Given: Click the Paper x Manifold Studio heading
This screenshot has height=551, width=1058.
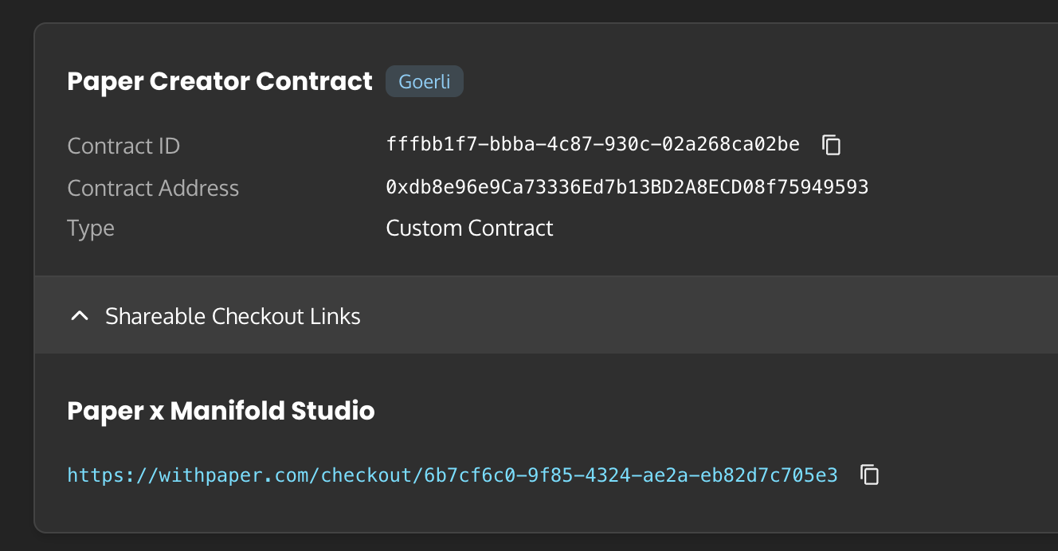Looking at the screenshot, I should [221, 411].
